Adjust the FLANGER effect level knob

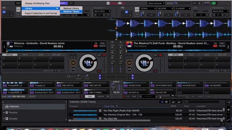[177, 14]
